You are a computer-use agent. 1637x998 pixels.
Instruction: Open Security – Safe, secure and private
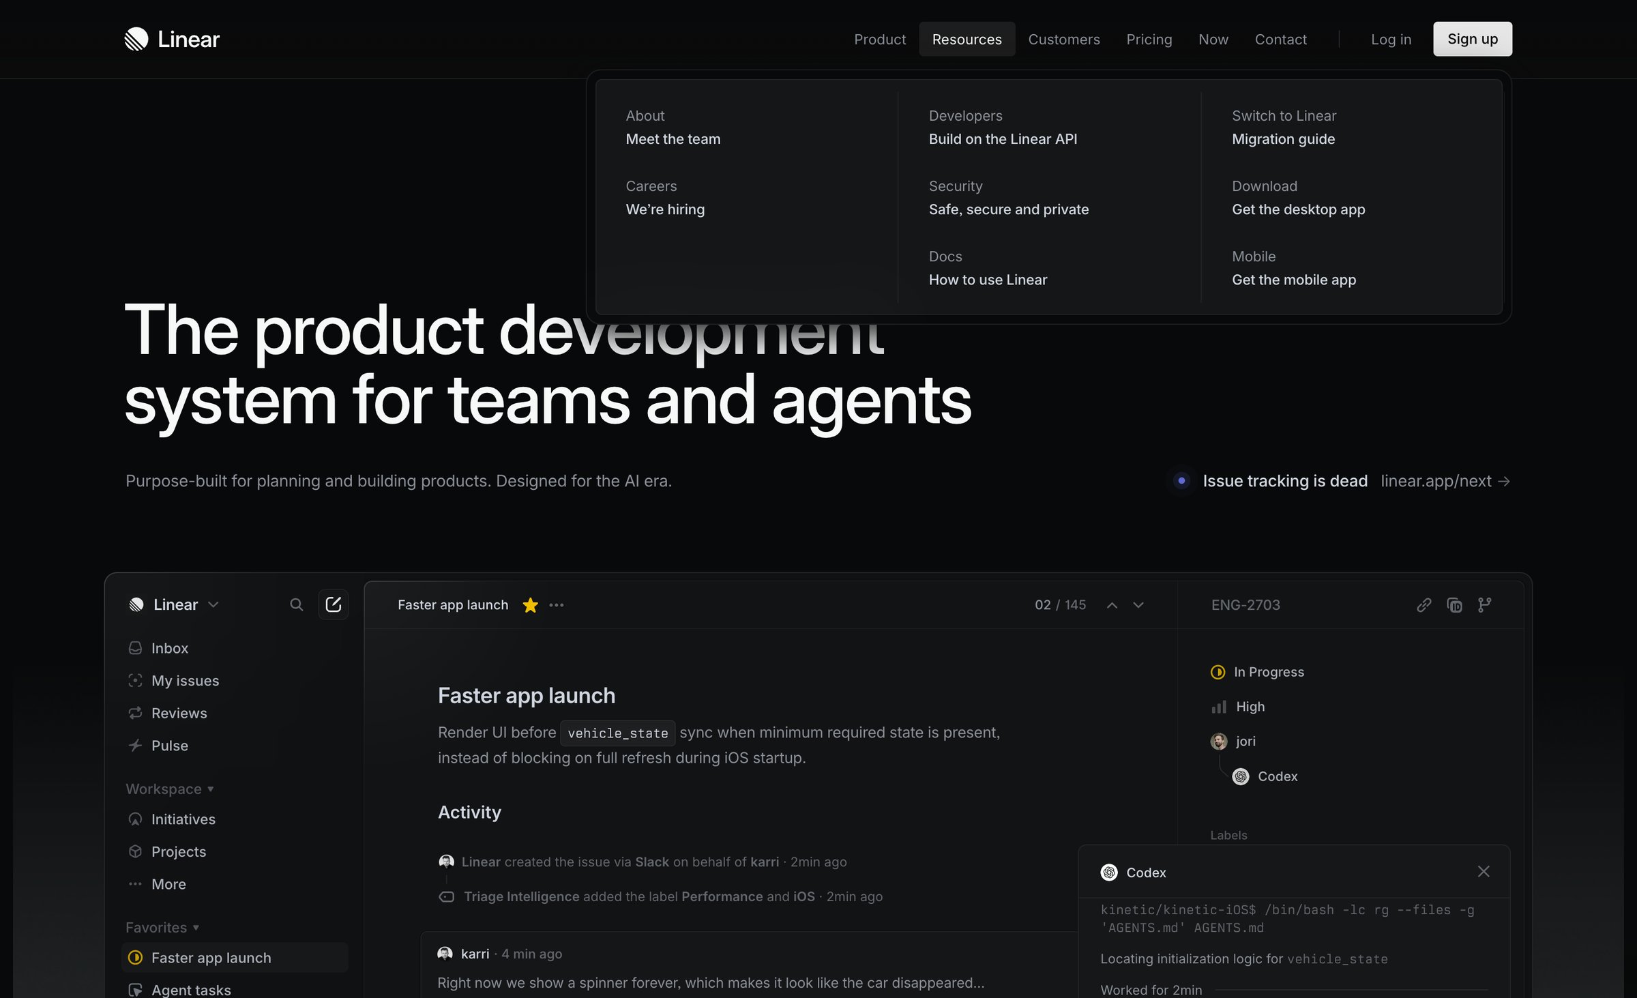click(1009, 198)
